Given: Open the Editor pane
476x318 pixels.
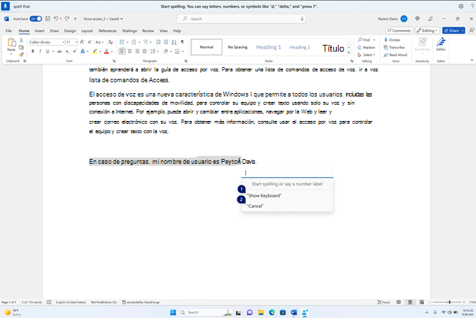Looking at the screenshot, I should click(441, 44).
